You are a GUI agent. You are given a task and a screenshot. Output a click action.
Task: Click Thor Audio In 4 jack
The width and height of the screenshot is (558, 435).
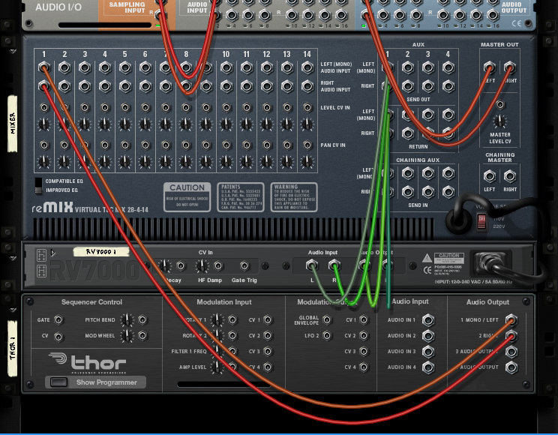(x=428, y=367)
